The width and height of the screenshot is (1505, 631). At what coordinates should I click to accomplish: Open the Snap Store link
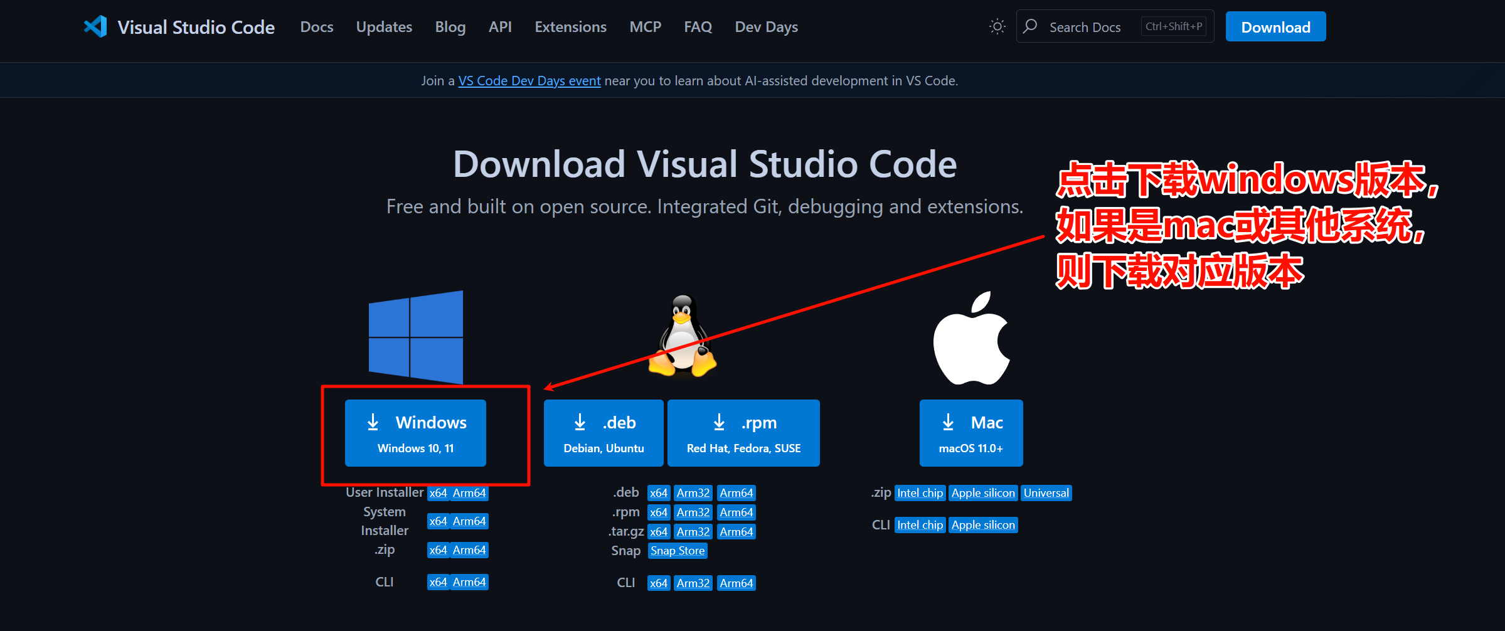[678, 551]
